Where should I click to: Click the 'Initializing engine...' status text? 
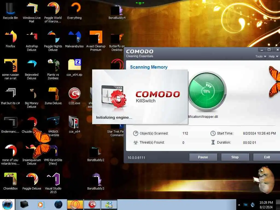114,118
